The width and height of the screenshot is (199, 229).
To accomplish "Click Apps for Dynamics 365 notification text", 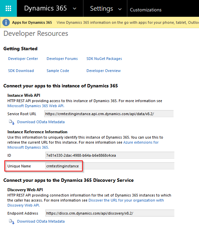I will pyautogui.click(x=32, y=22).
